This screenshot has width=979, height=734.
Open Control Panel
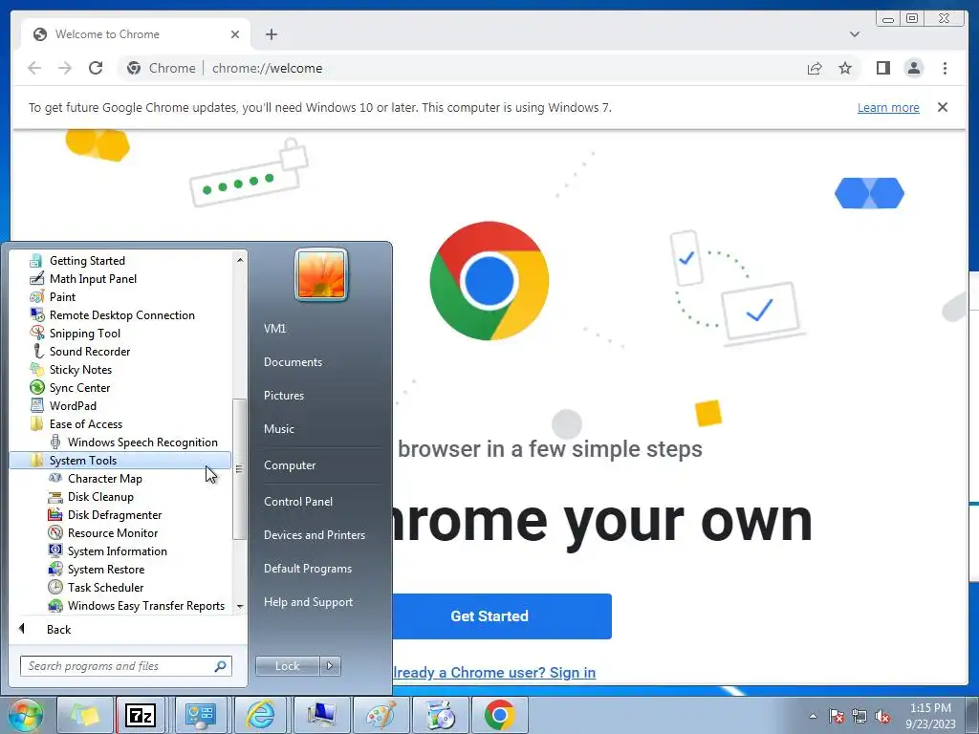tap(298, 501)
